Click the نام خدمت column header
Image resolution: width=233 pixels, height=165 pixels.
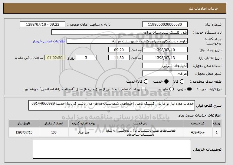[140, 124]
